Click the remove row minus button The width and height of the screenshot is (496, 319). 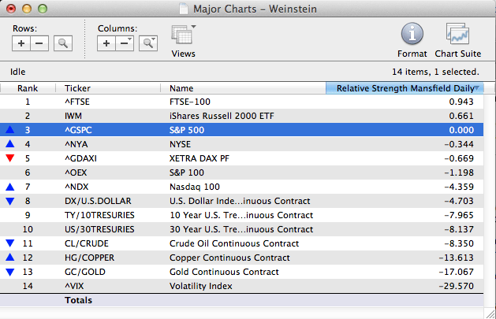[39, 43]
